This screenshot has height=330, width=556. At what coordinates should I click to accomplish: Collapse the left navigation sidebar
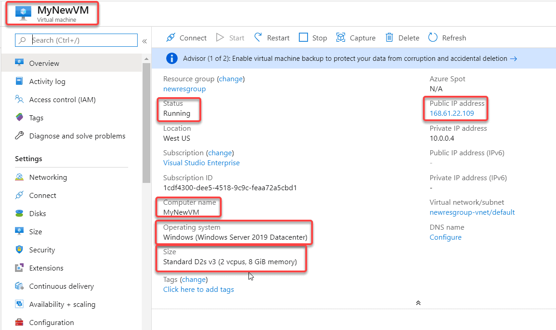(x=144, y=41)
